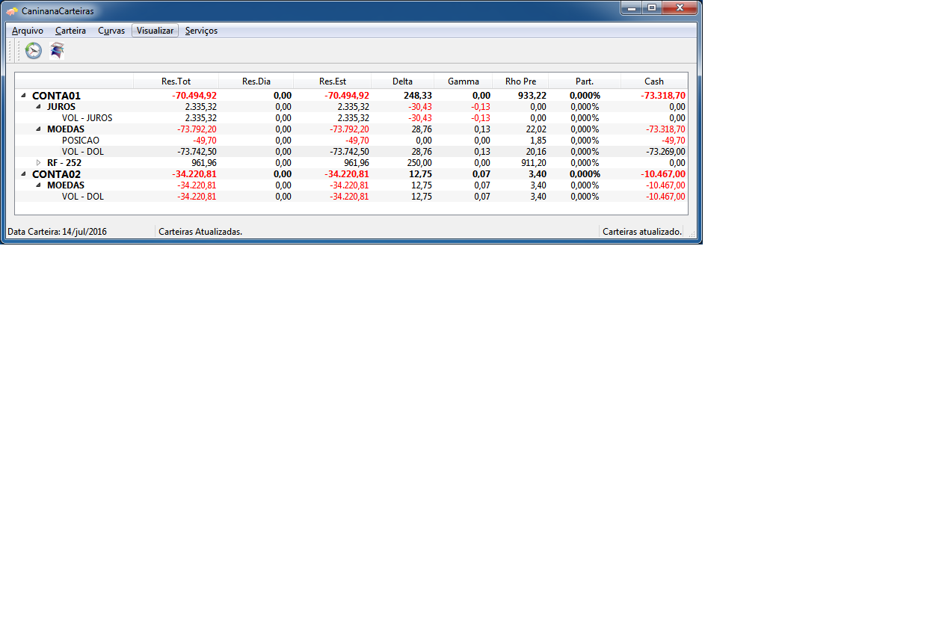The image size is (933, 637).
Task: Click the Cash value -73.269,00
Action: point(665,152)
